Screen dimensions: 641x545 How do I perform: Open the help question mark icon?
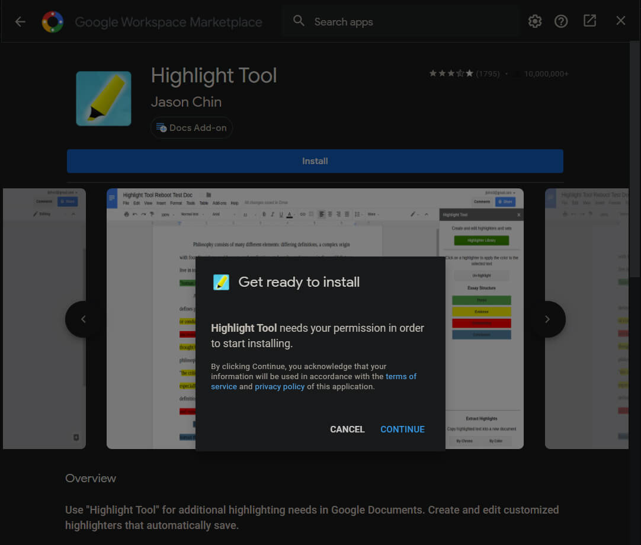(x=561, y=21)
